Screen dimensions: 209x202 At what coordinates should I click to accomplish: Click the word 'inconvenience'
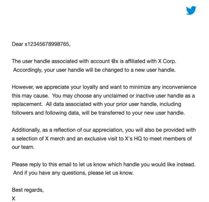(179, 87)
